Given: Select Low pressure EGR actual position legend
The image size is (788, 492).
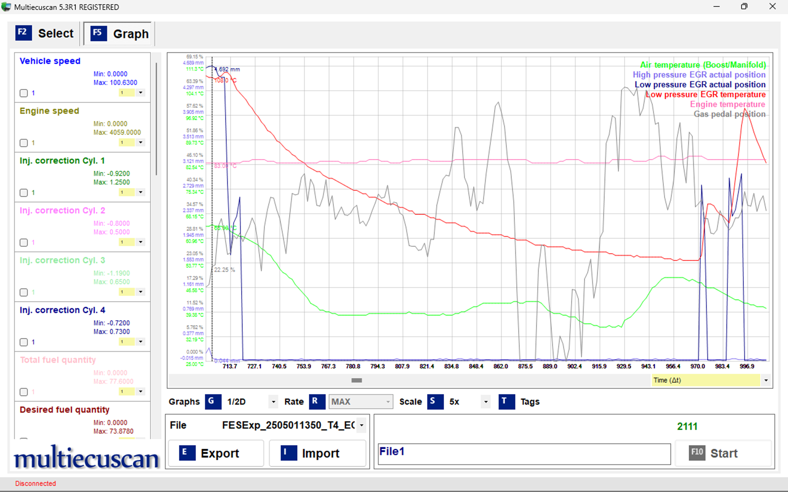Looking at the screenshot, I should pos(700,85).
